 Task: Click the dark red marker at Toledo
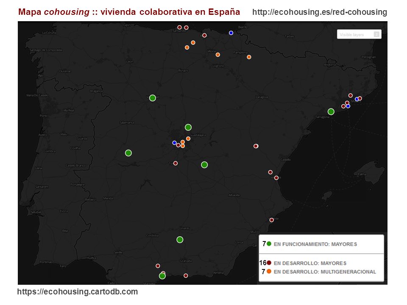click(176, 163)
